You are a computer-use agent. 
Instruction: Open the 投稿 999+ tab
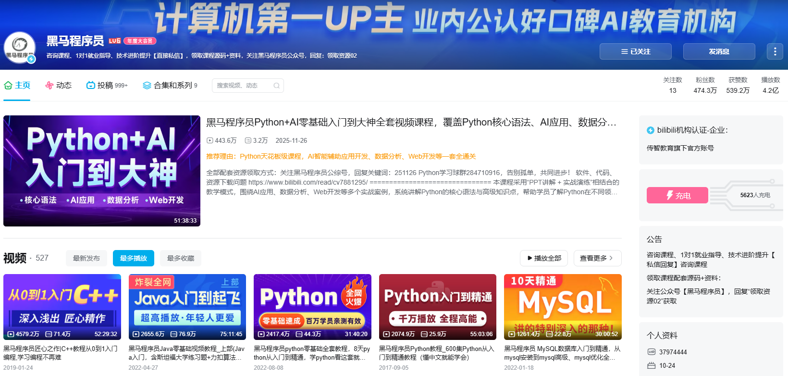[x=107, y=85]
